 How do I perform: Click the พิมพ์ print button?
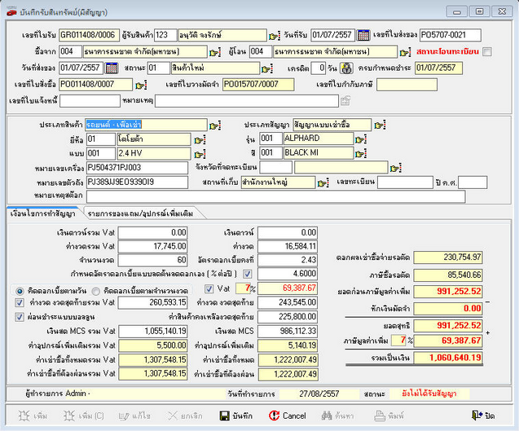tap(389, 416)
